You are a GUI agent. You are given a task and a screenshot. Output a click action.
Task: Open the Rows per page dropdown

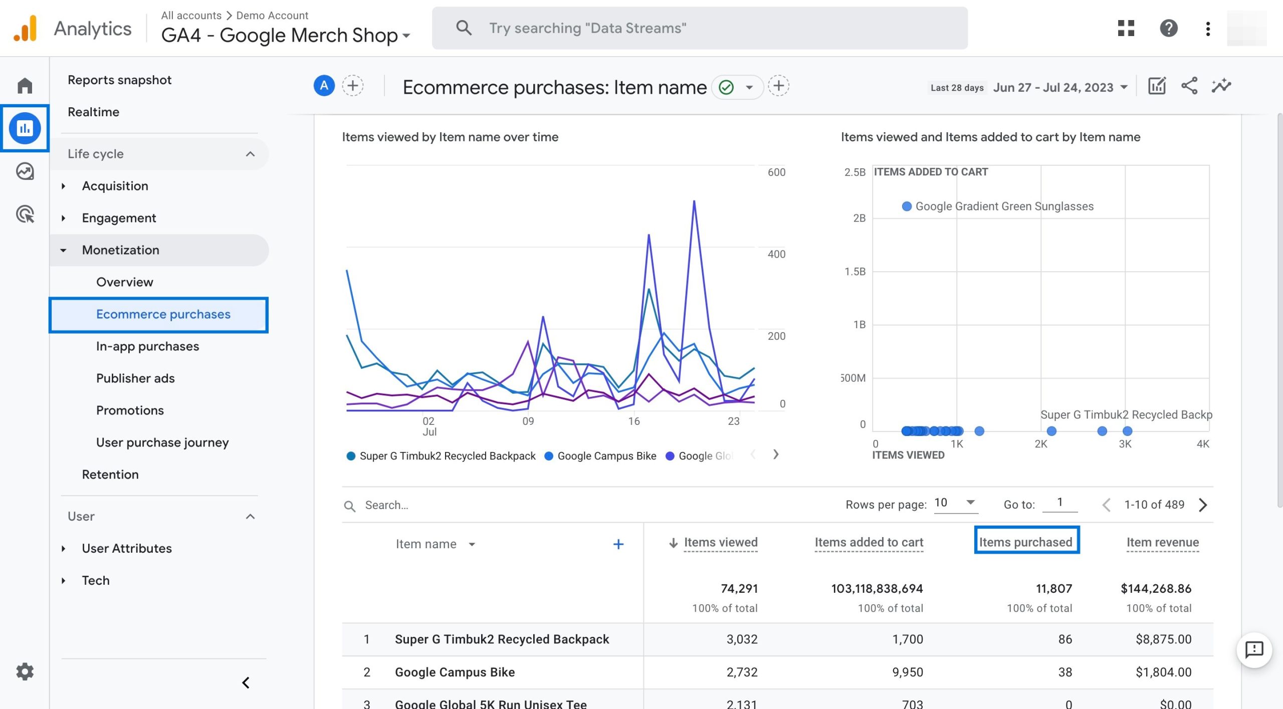pos(955,503)
